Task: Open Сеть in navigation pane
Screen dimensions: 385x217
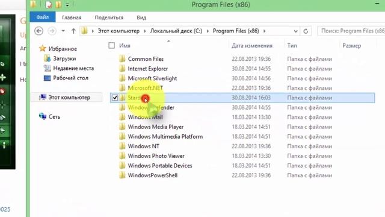Action: [x=54, y=116]
